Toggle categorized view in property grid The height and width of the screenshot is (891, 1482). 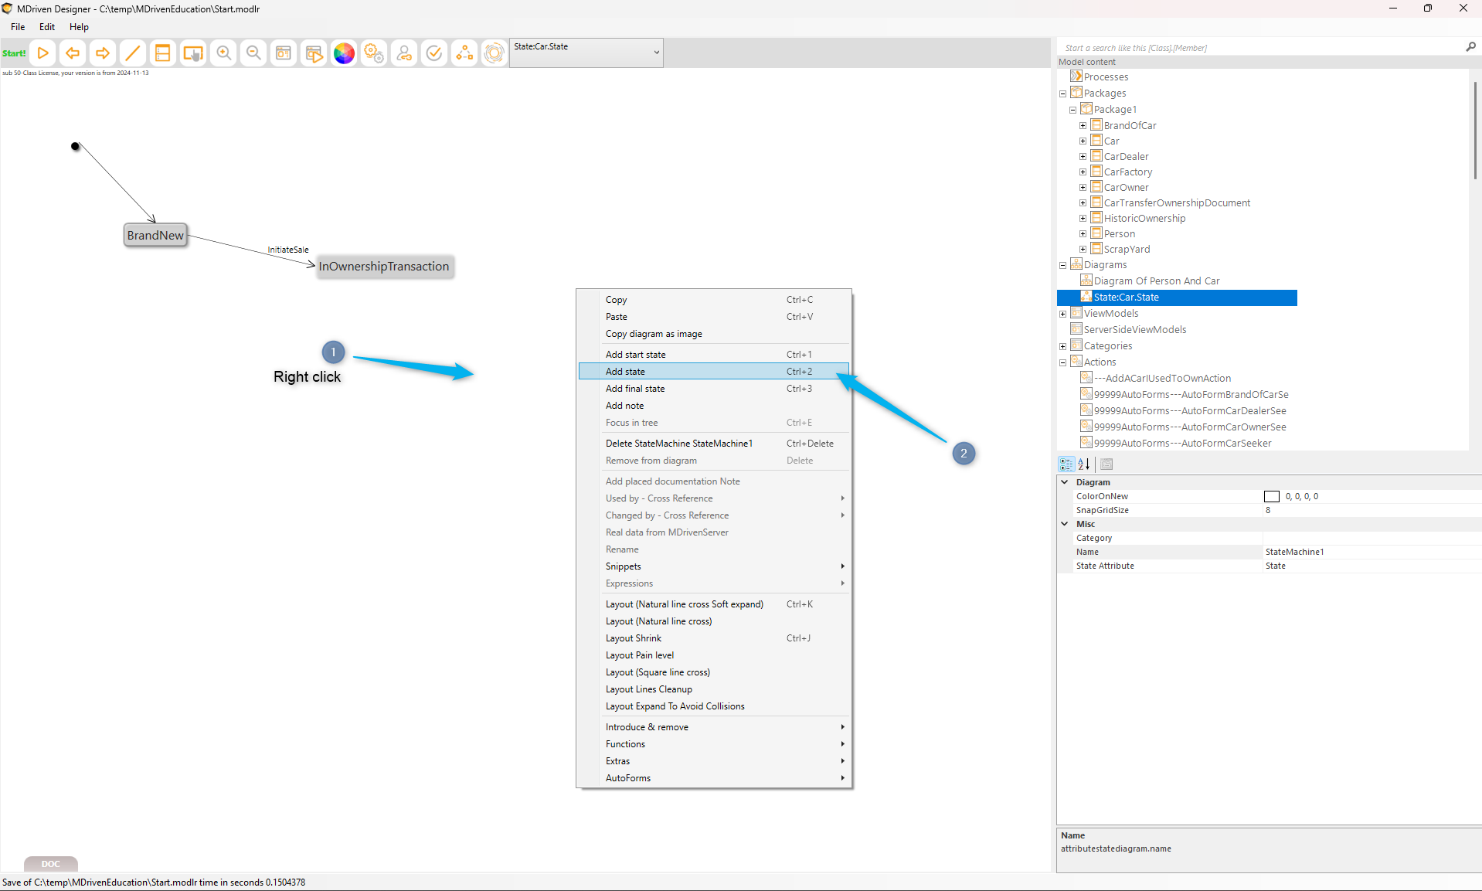tap(1066, 464)
